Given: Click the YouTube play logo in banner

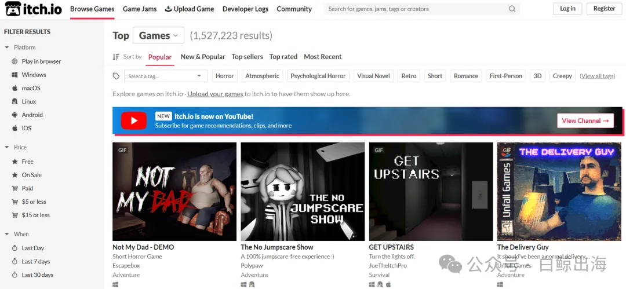Looking at the screenshot, I should click(x=134, y=120).
